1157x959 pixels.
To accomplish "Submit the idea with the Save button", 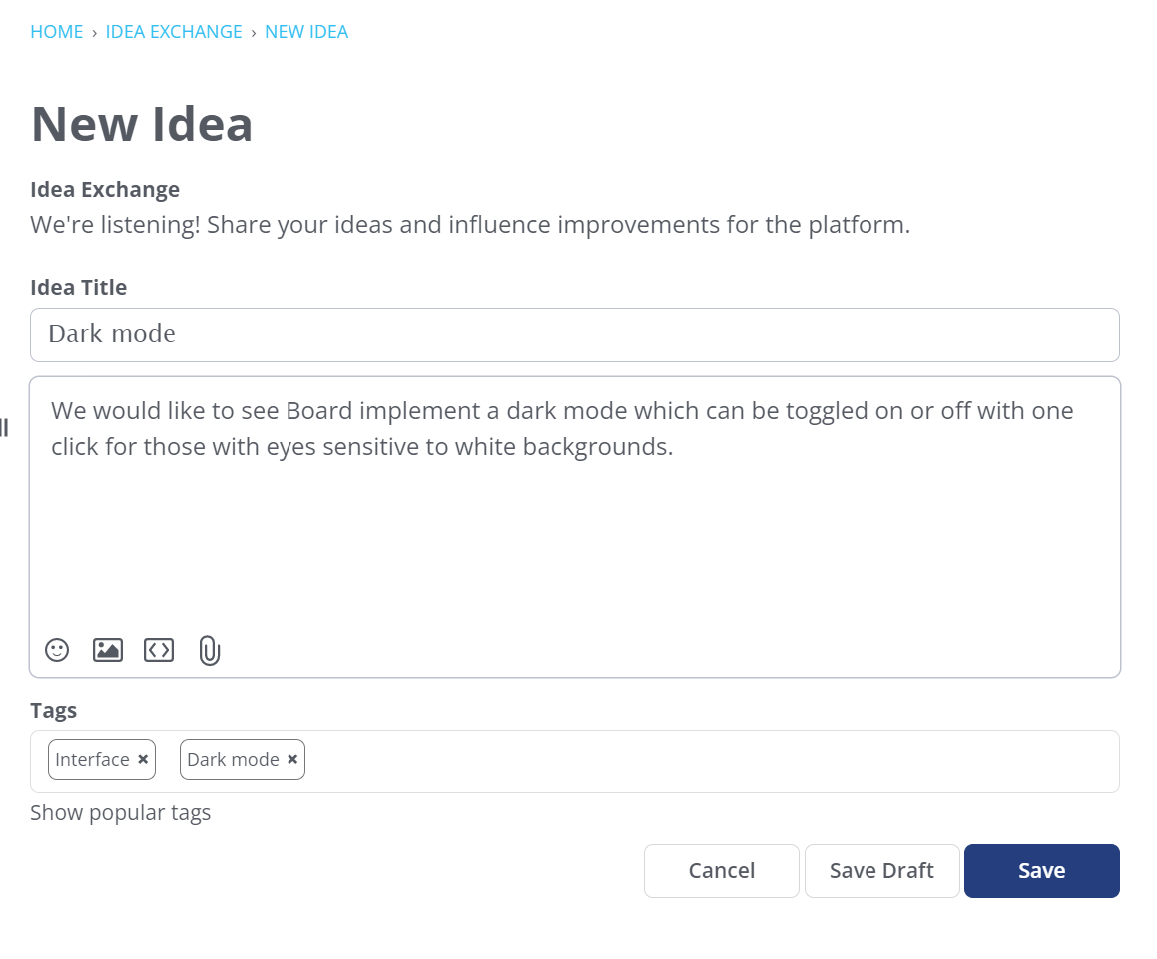I will [1041, 871].
